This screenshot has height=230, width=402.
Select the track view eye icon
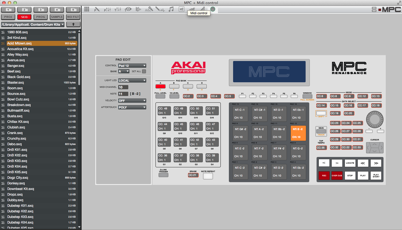[x=128, y=9]
